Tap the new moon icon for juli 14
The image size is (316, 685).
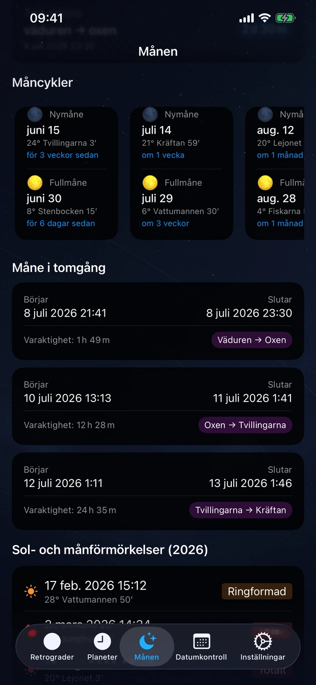pos(150,114)
